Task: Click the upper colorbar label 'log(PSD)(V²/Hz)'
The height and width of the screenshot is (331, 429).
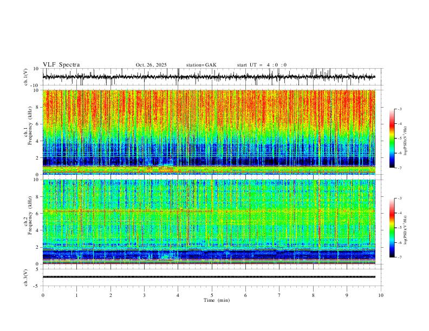Action: coord(406,141)
